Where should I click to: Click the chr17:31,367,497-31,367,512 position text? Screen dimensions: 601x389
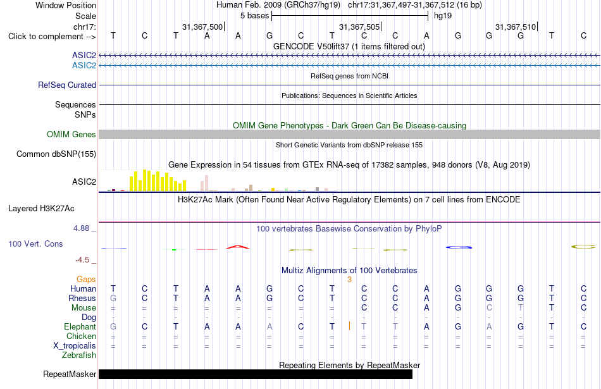point(401,5)
